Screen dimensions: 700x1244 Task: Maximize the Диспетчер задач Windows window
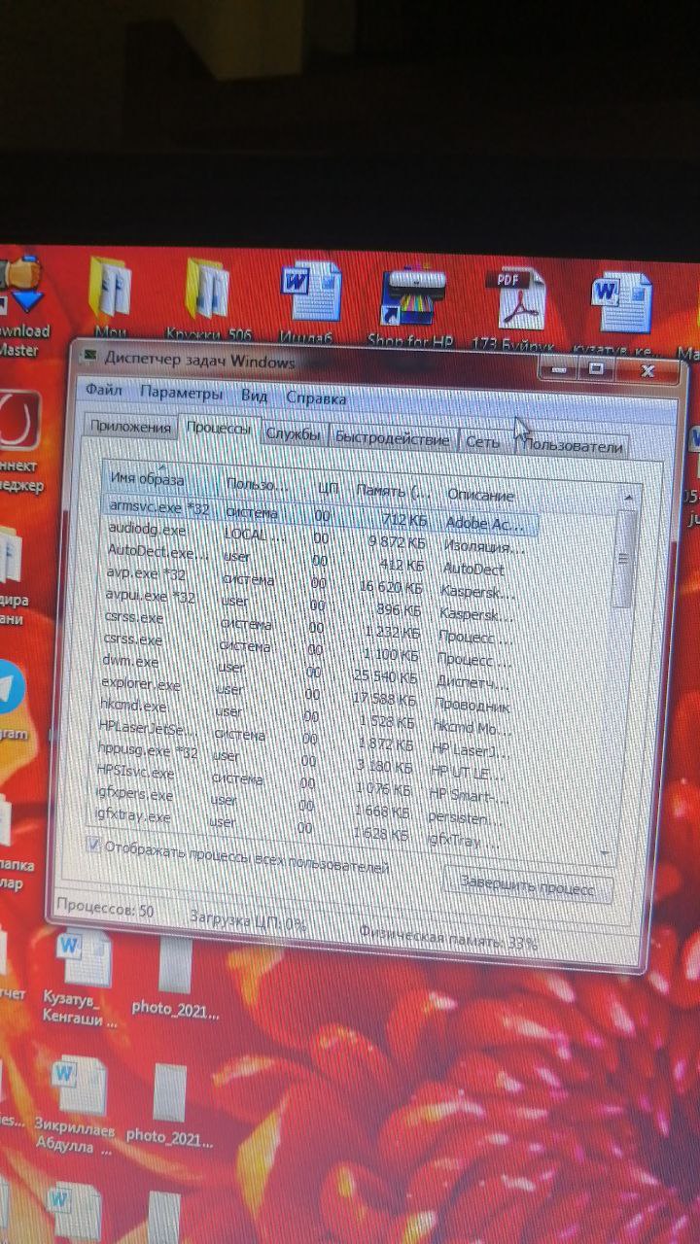pyautogui.click(x=595, y=368)
